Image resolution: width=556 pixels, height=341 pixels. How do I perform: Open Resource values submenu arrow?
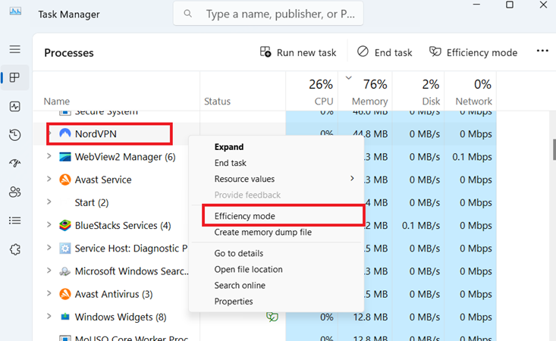tap(352, 179)
